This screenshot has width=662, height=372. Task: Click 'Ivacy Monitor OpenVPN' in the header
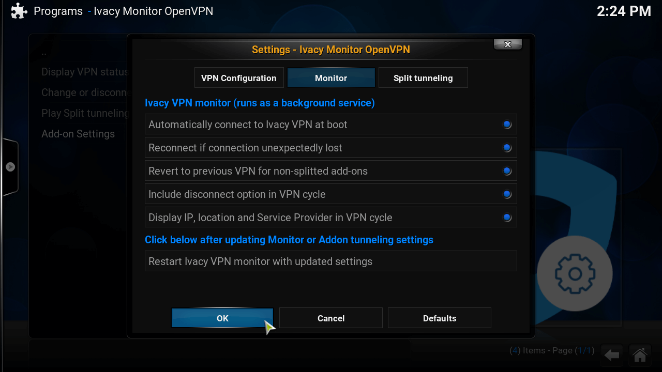(x=153, y=11)
